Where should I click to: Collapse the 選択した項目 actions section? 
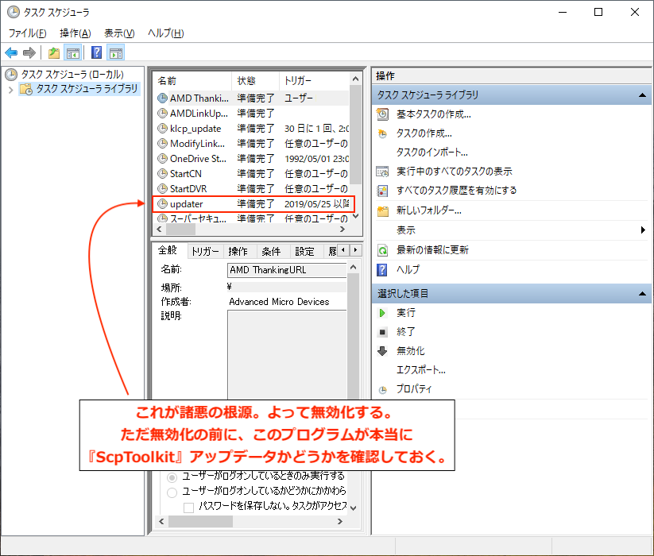point(642,294)
